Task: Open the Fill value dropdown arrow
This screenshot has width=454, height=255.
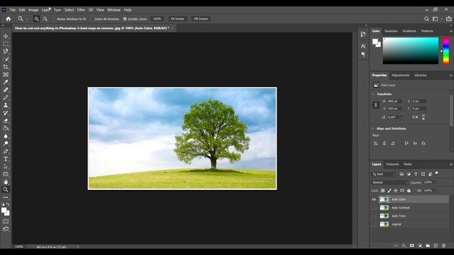Action: 435,191
